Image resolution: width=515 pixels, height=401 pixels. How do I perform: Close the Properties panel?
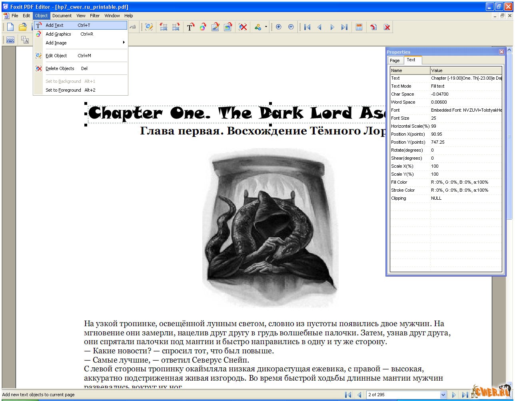coord(501,52)
